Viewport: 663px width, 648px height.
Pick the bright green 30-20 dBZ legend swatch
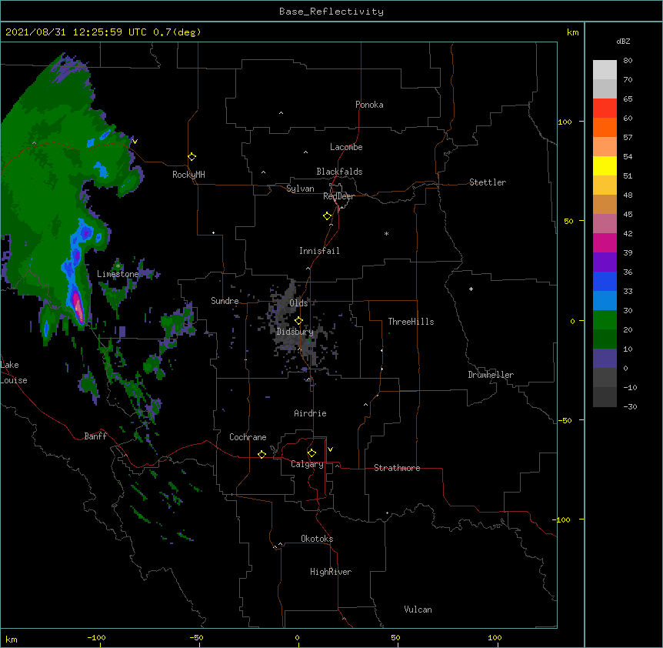pos(605,320)
